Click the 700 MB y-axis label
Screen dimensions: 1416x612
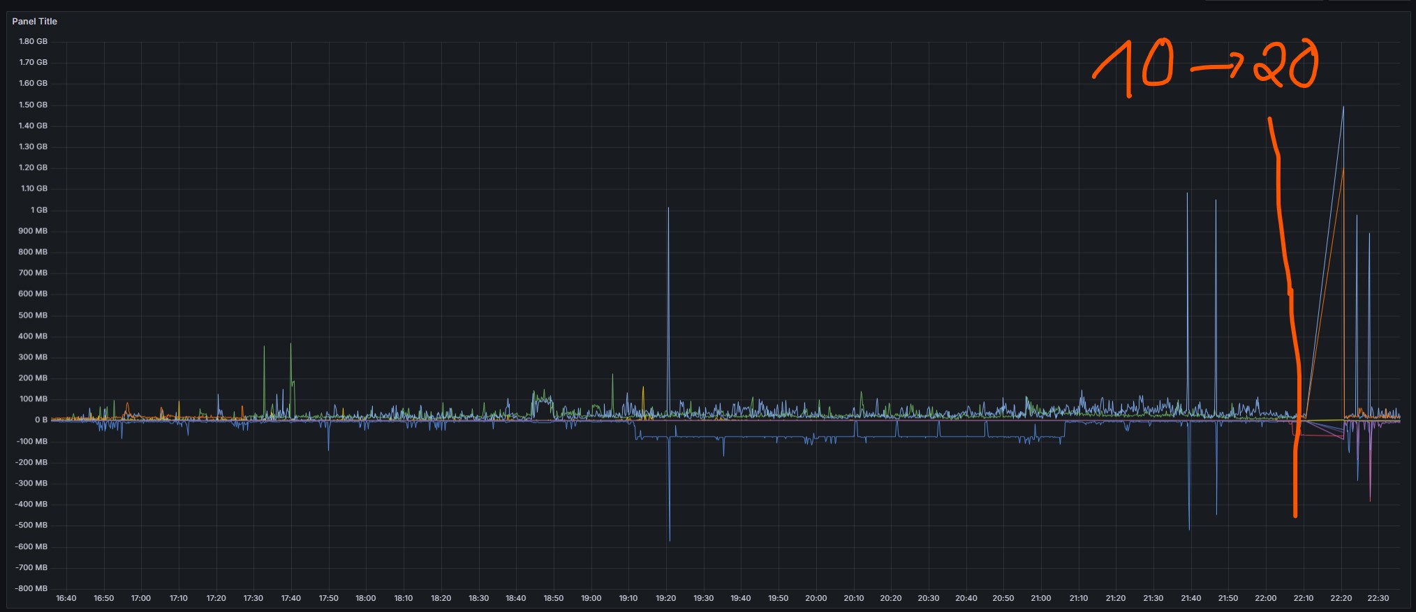[x=33, y=273]
